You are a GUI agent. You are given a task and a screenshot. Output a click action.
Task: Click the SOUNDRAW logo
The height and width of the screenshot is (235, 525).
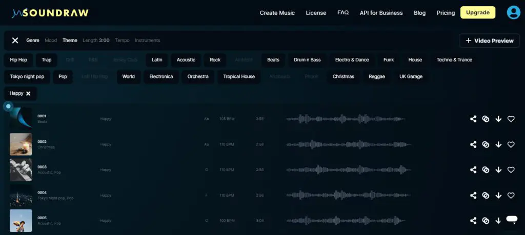50,13
